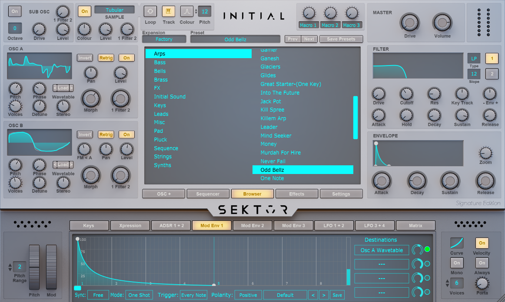Click the Macro 3 knob
Viewport: 505px width, 302px height.
[x=352, y=13]
